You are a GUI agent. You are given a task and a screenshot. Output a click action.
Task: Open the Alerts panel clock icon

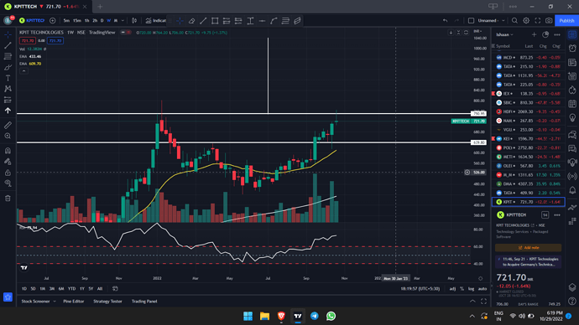click(572, 49)
